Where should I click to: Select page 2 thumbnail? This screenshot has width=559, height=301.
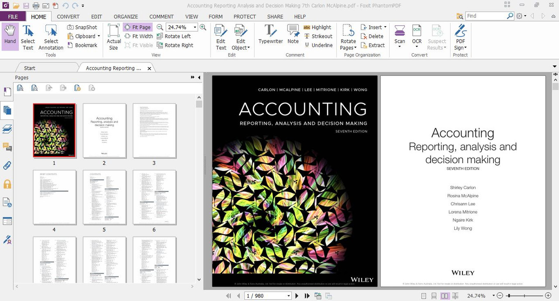104,131
